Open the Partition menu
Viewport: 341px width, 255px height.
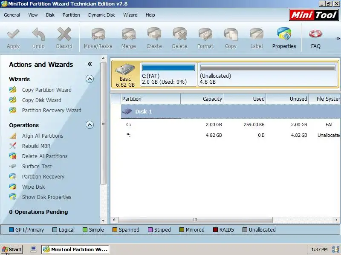[71, 15]
